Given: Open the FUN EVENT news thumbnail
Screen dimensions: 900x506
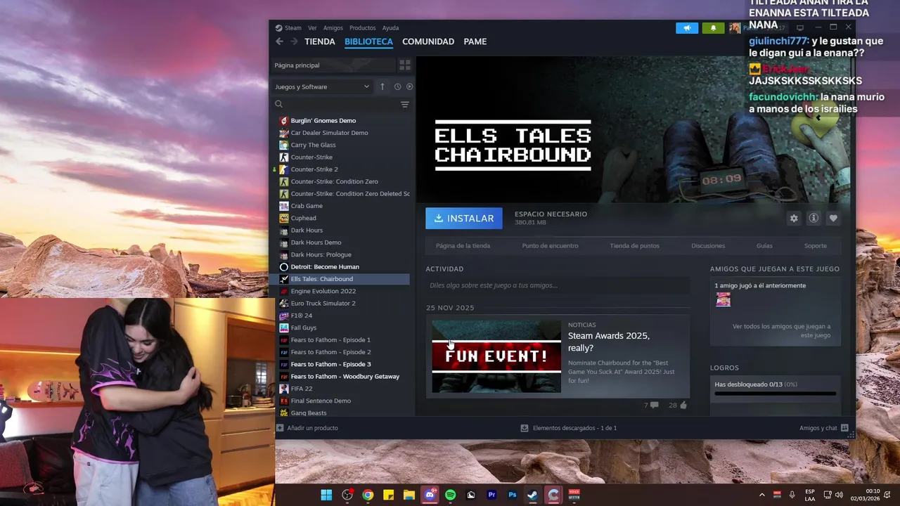Looking at the screenshot, I should 496,357.
